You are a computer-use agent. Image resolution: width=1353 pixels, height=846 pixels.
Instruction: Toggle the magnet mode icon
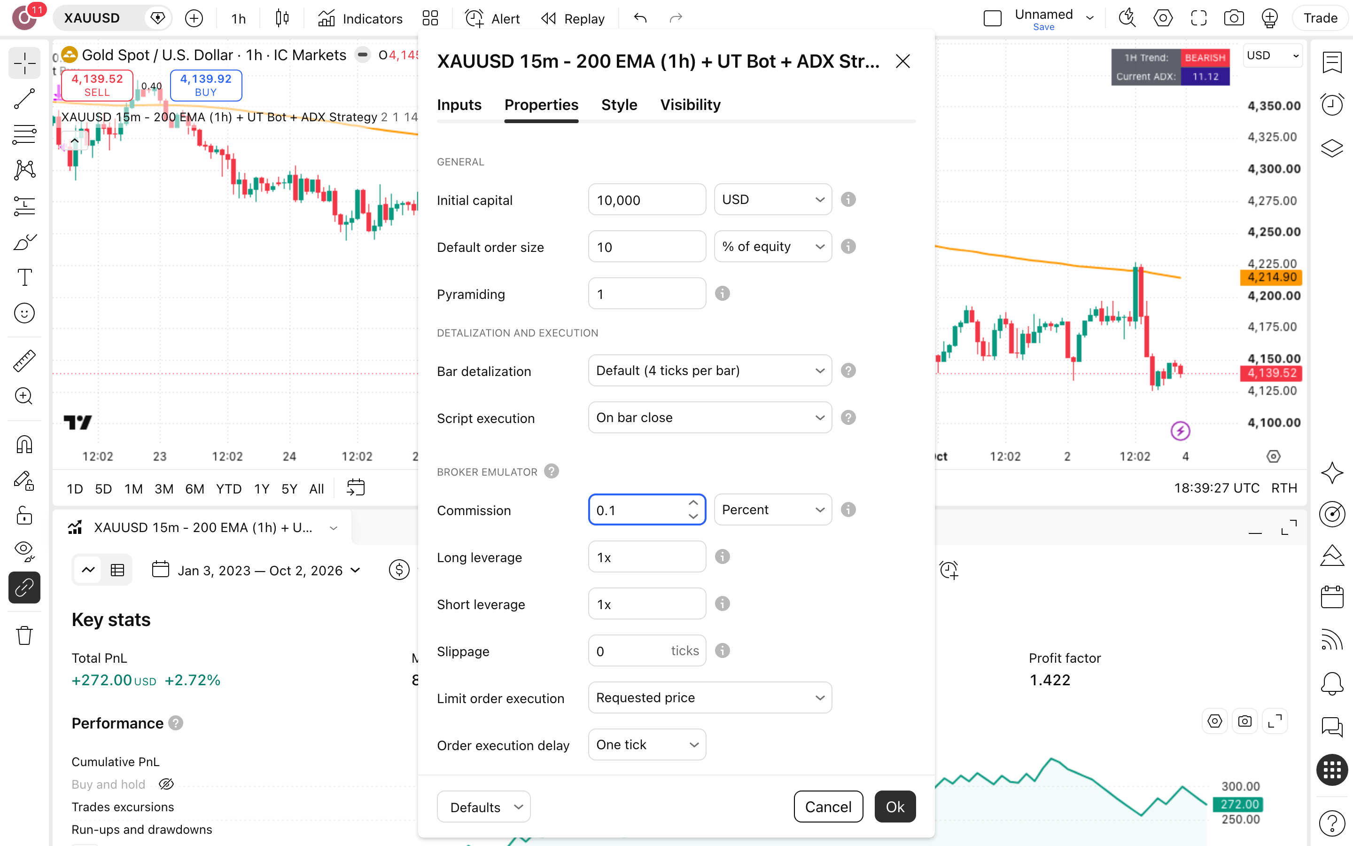(x=24, y=445)
